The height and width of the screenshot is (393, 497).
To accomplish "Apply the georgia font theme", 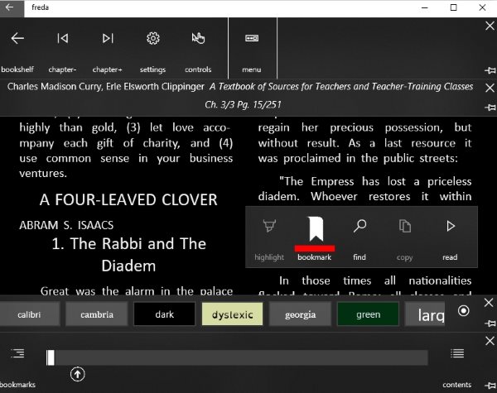I will coord(300,314).
